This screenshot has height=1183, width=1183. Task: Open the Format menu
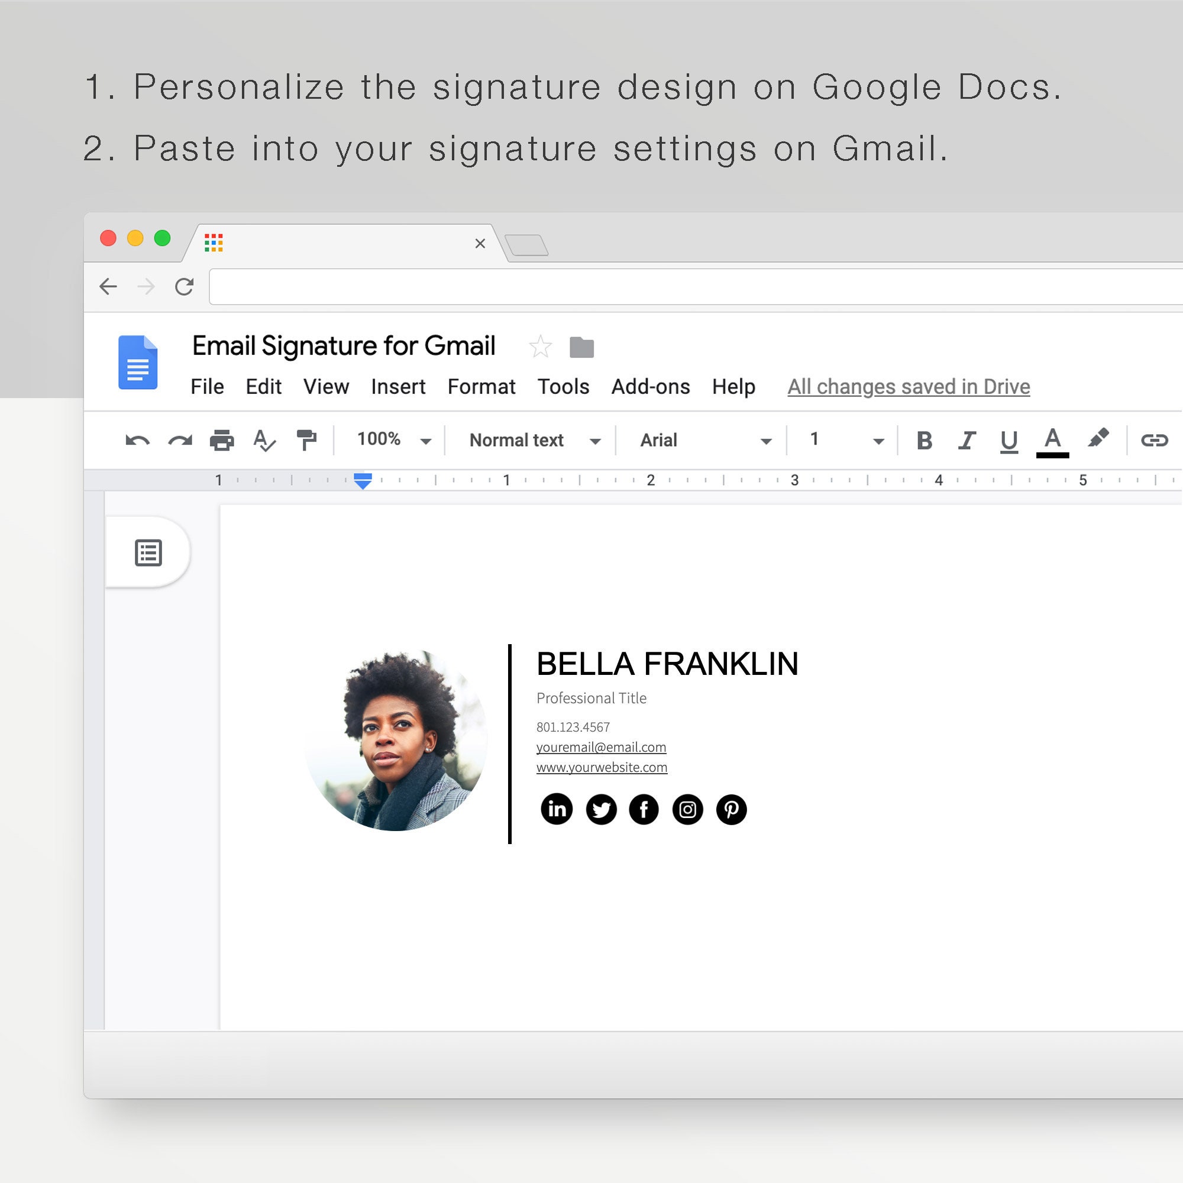(x=481, y=386)
